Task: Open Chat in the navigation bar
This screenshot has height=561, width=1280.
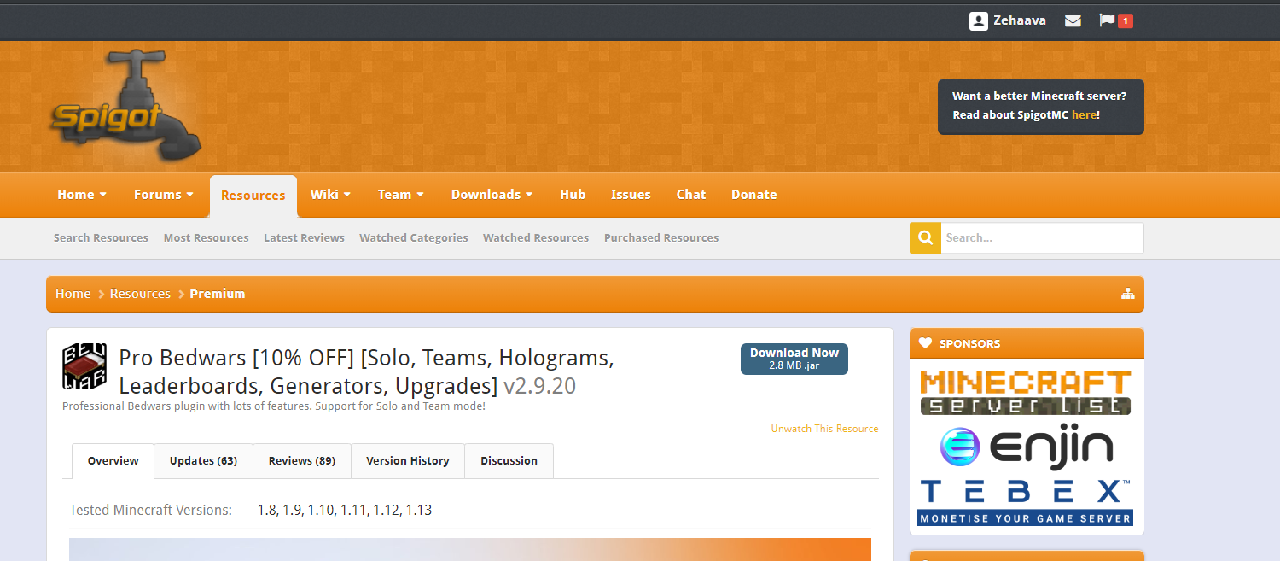Action: point(691,195)
